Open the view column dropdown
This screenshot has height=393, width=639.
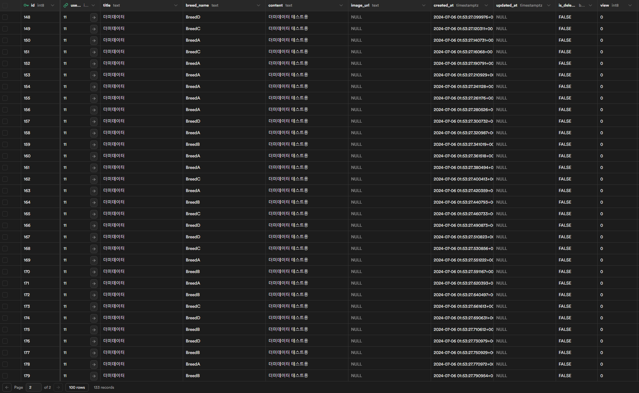tap(630, 5)
